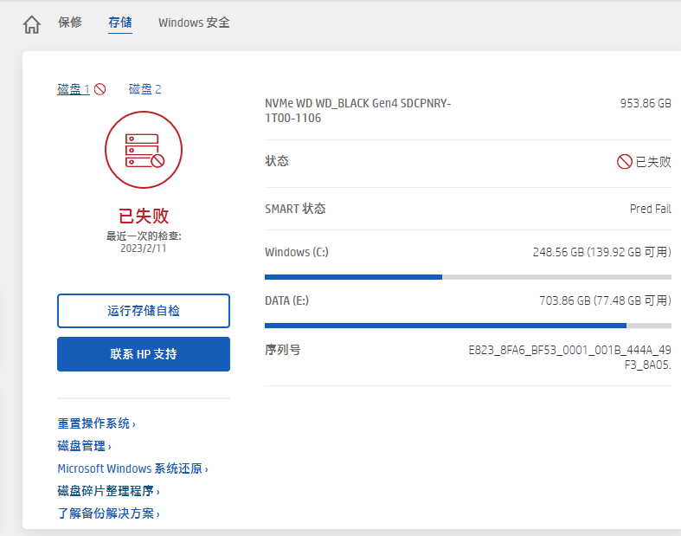The height and width of the screenshot is (536, 681).
Task: Open the 保修 tab
Action: pyautogui.click(x=70, y=23)
